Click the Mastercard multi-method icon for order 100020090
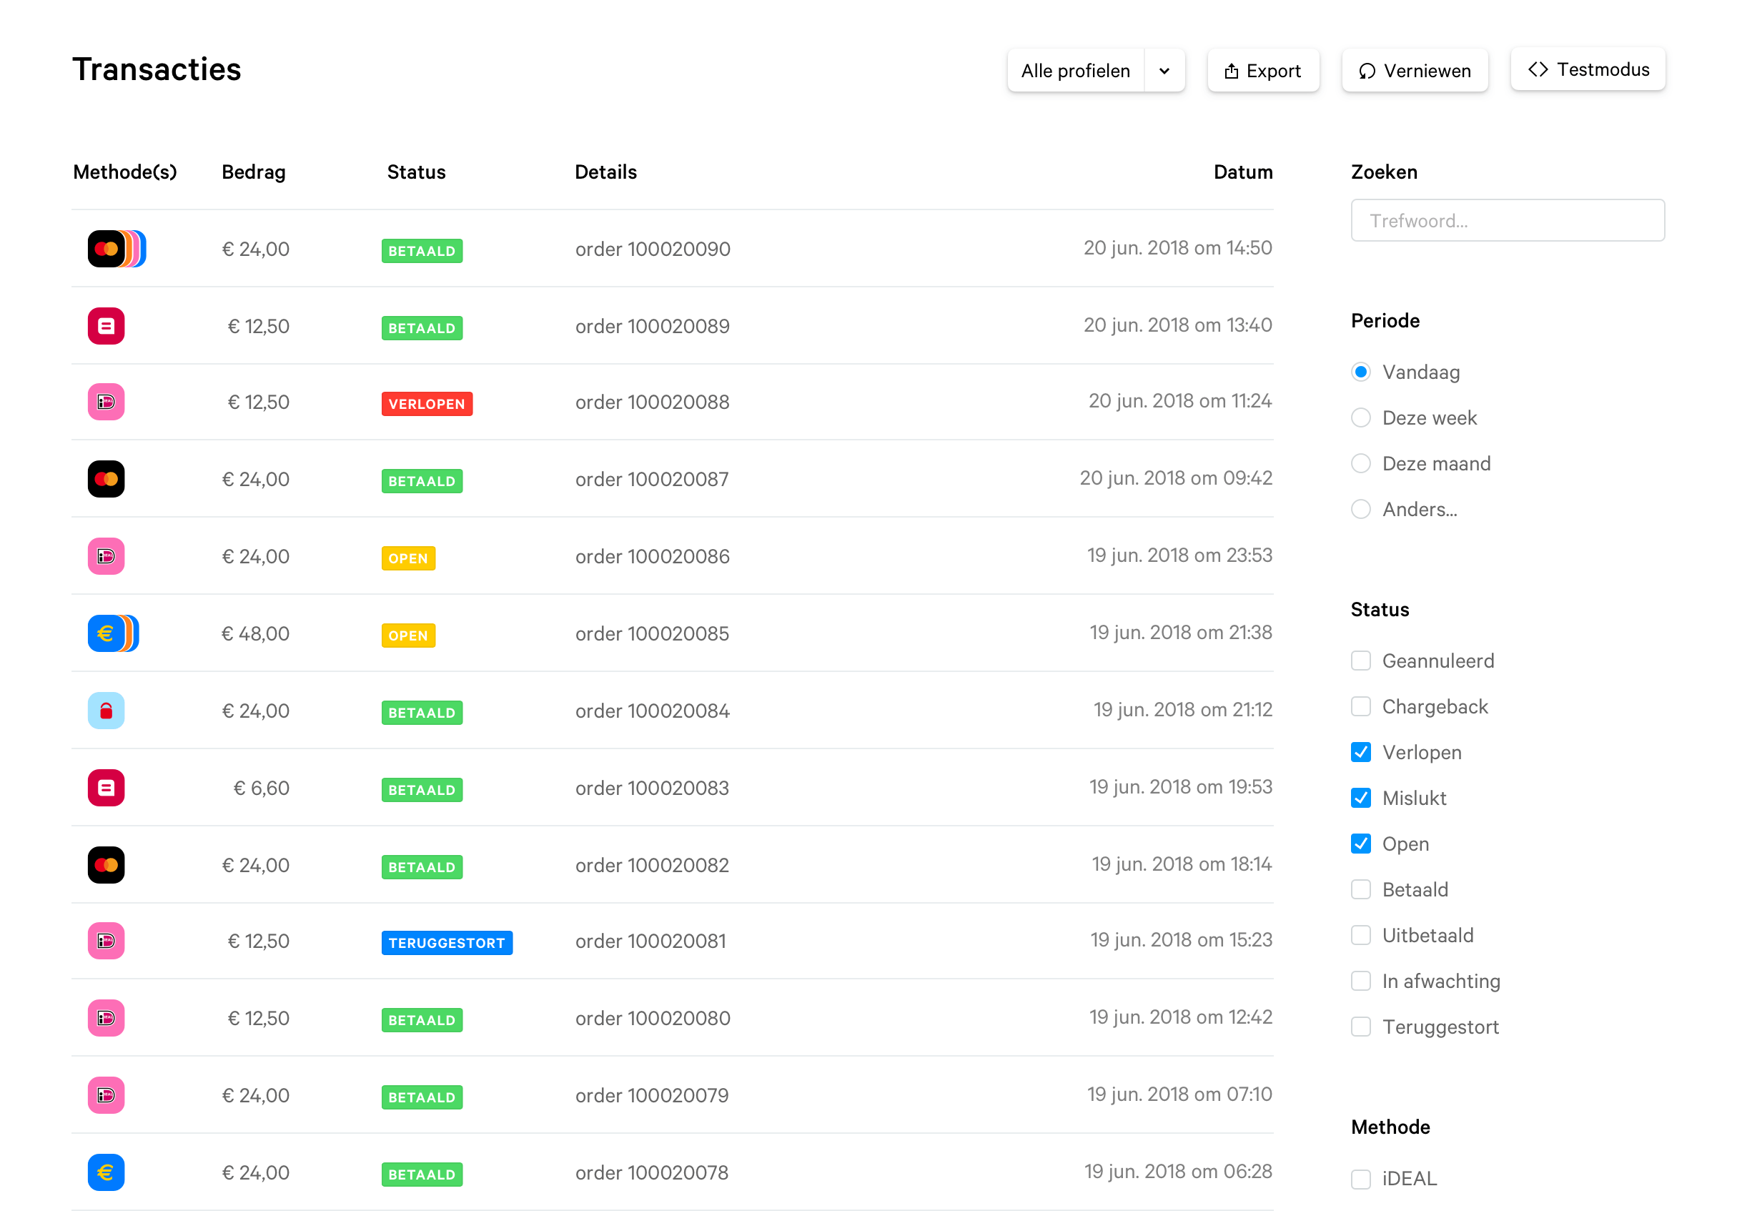The image size is (1737, 1211). pos(117,249)
